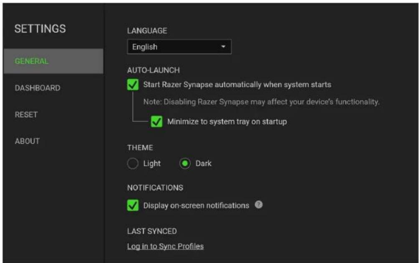Select the Dark theme radio button
Screen dimensions: 419x263
pos(185,163)
